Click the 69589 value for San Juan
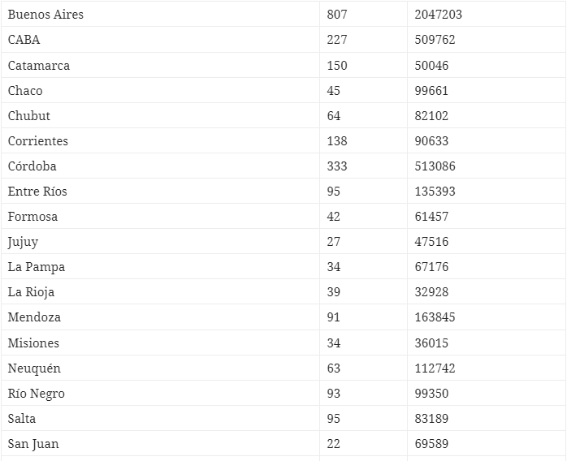This screenshot has width=567, height=461. click(x=431, y=444)
